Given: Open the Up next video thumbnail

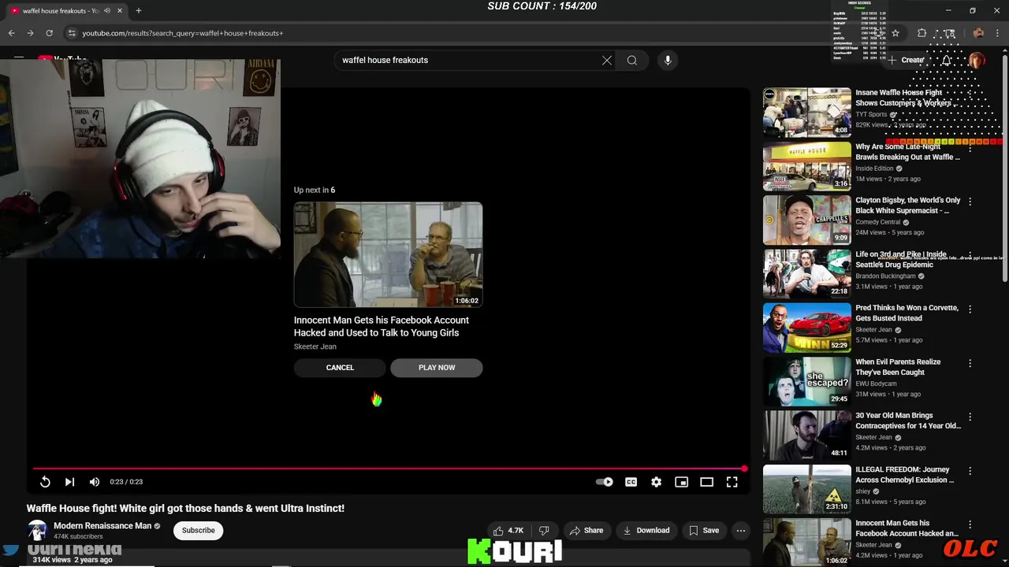Looking at the screenshot, I should (388, 254).
